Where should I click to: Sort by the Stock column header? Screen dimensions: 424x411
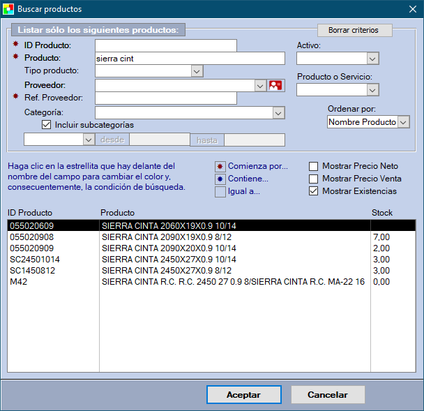coord(381,212)
